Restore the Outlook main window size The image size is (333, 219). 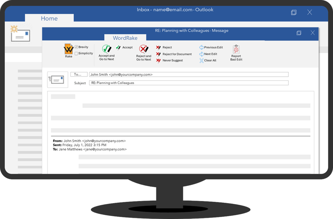click(294, 12)
